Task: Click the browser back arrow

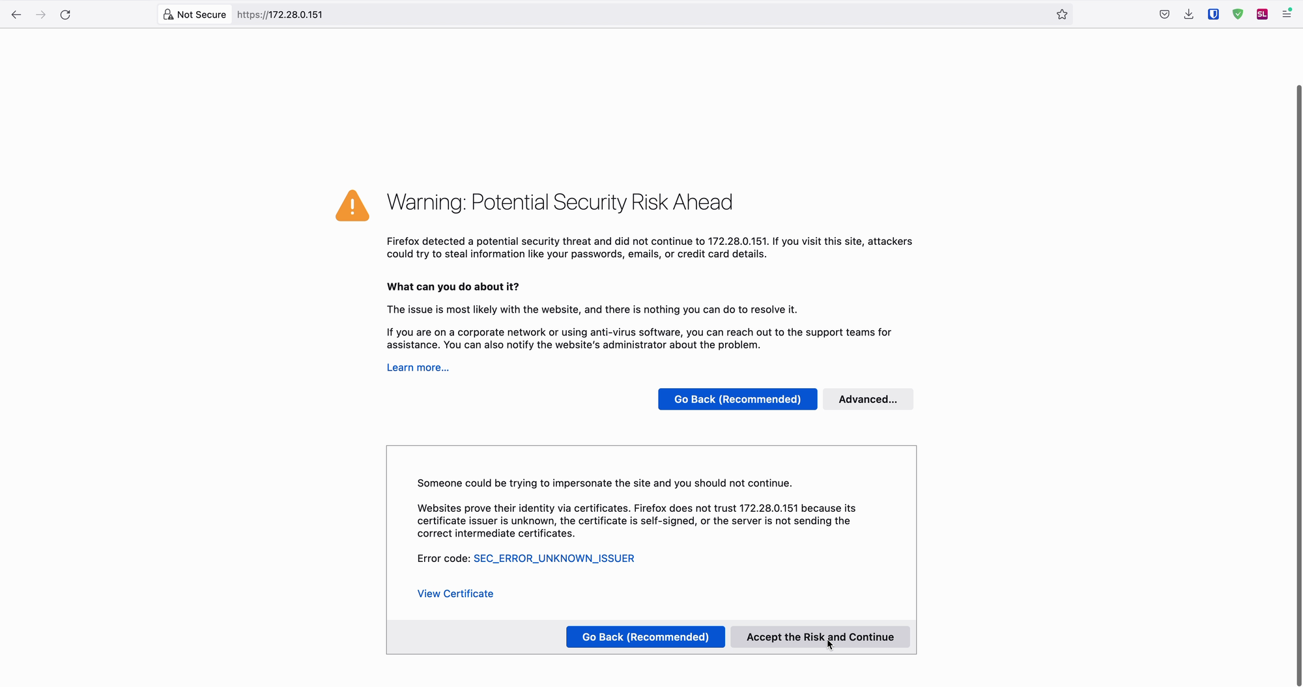Action: pyautogui.click(x=16, y=14)
